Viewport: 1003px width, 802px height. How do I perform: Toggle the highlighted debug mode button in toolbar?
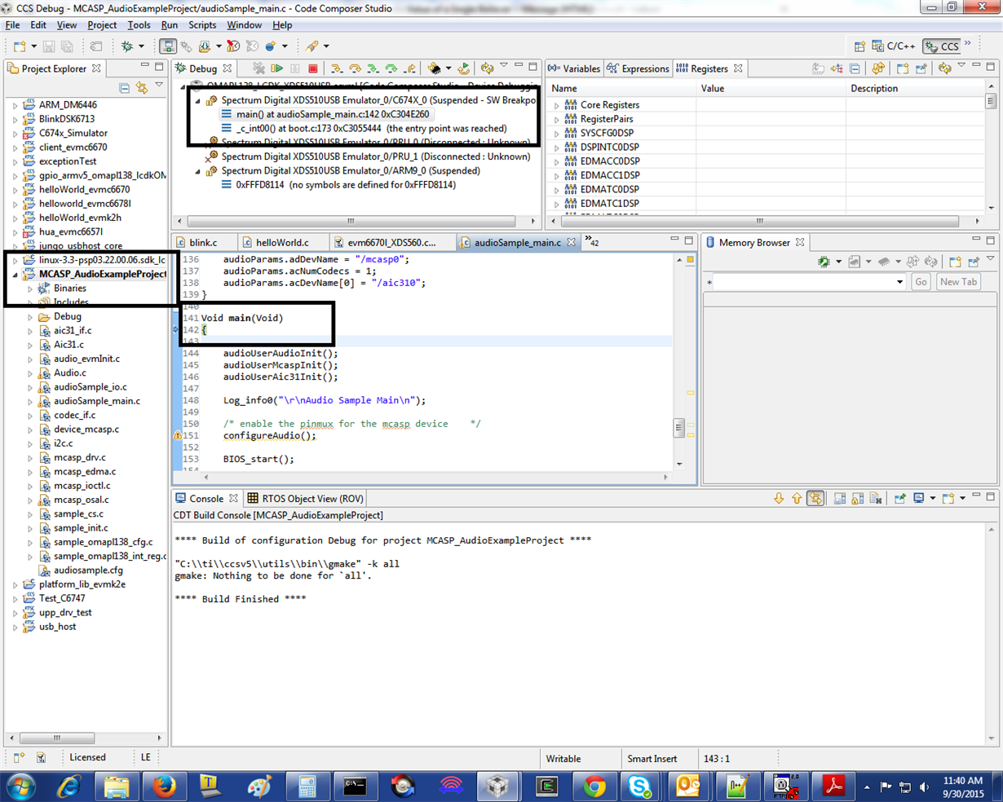tap(167, 46)
